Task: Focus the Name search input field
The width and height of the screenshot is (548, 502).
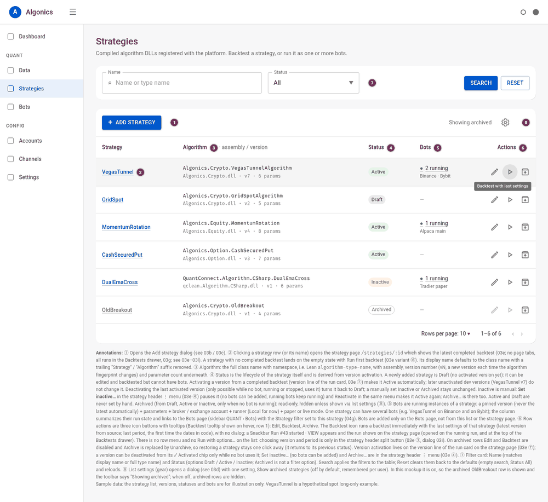Action: (182, 83)
